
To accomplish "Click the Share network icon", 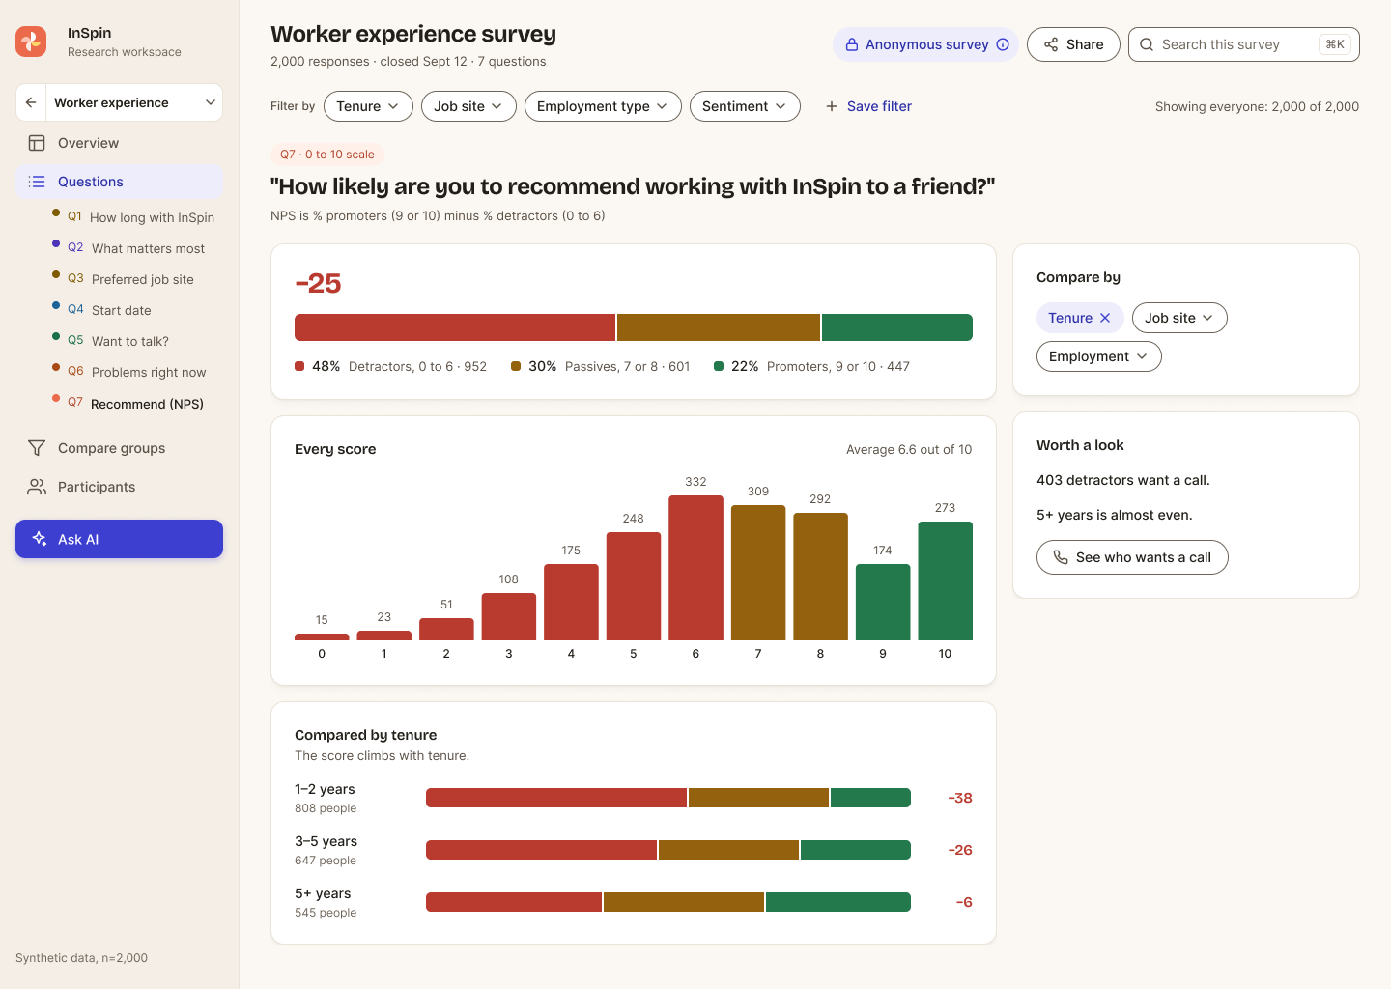I will tap(1051, 44).
